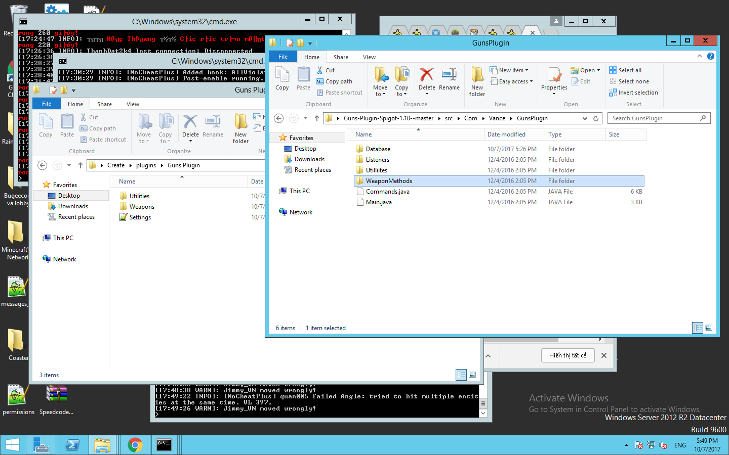Open the View tab in GunsPlugin window
The height and width of the screenshot is (455, 729).
pos(369,57)
